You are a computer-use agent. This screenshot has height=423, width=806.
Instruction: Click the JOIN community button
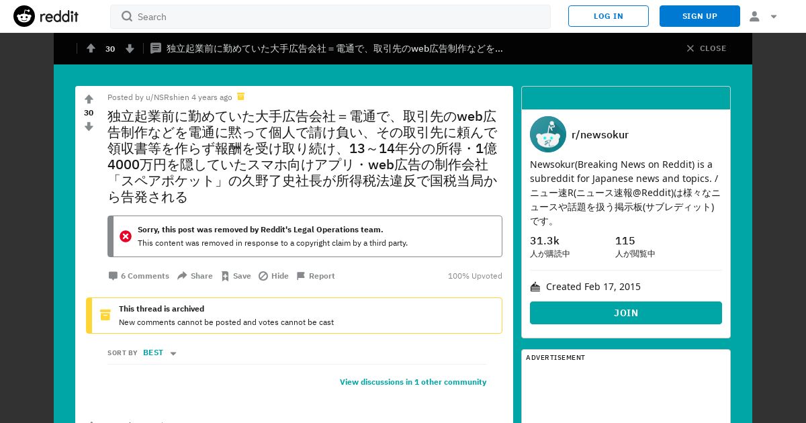coord(626,313)
